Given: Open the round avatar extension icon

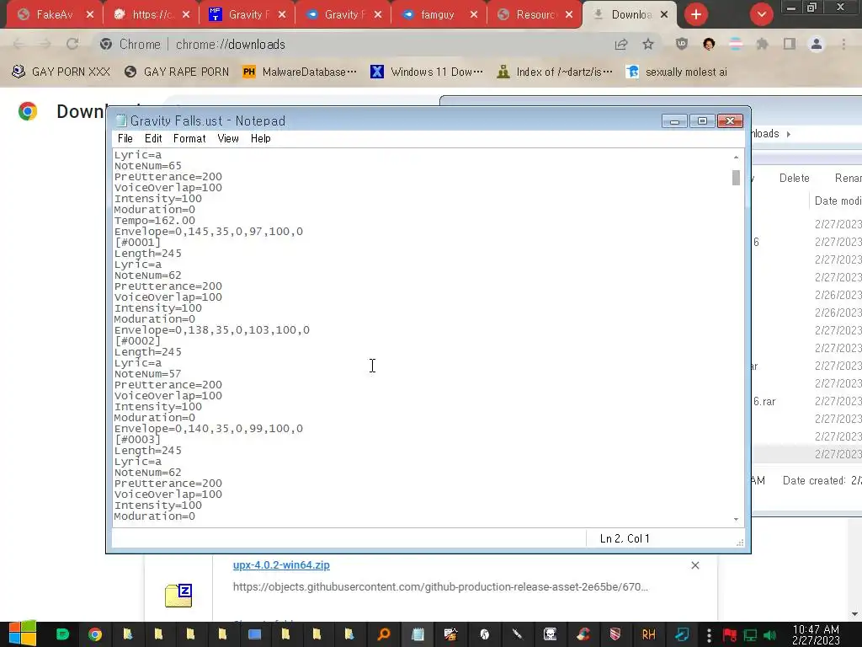Looking at the screenshot, I should 709,45.
